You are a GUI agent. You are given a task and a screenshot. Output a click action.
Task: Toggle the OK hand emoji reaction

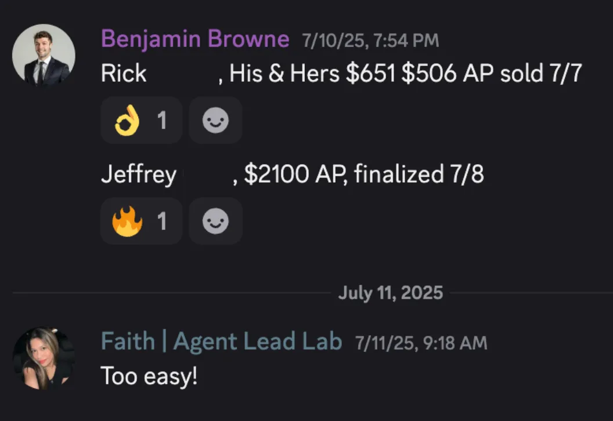point(141,120)
